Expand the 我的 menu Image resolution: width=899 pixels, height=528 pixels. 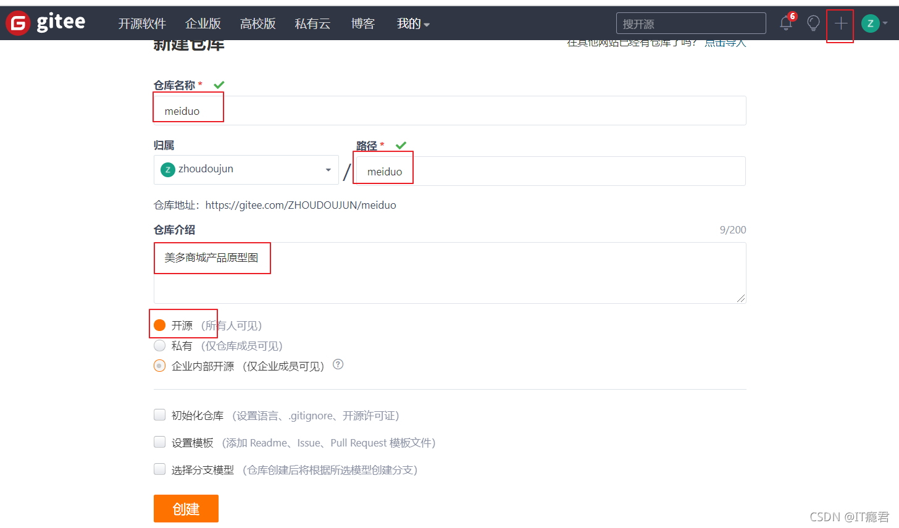[413, 23]
